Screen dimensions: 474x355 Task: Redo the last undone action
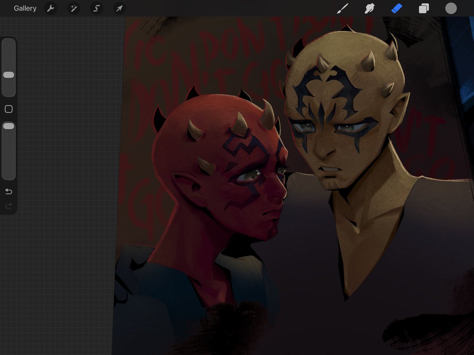pyautogui.click(x=9, y=206)
